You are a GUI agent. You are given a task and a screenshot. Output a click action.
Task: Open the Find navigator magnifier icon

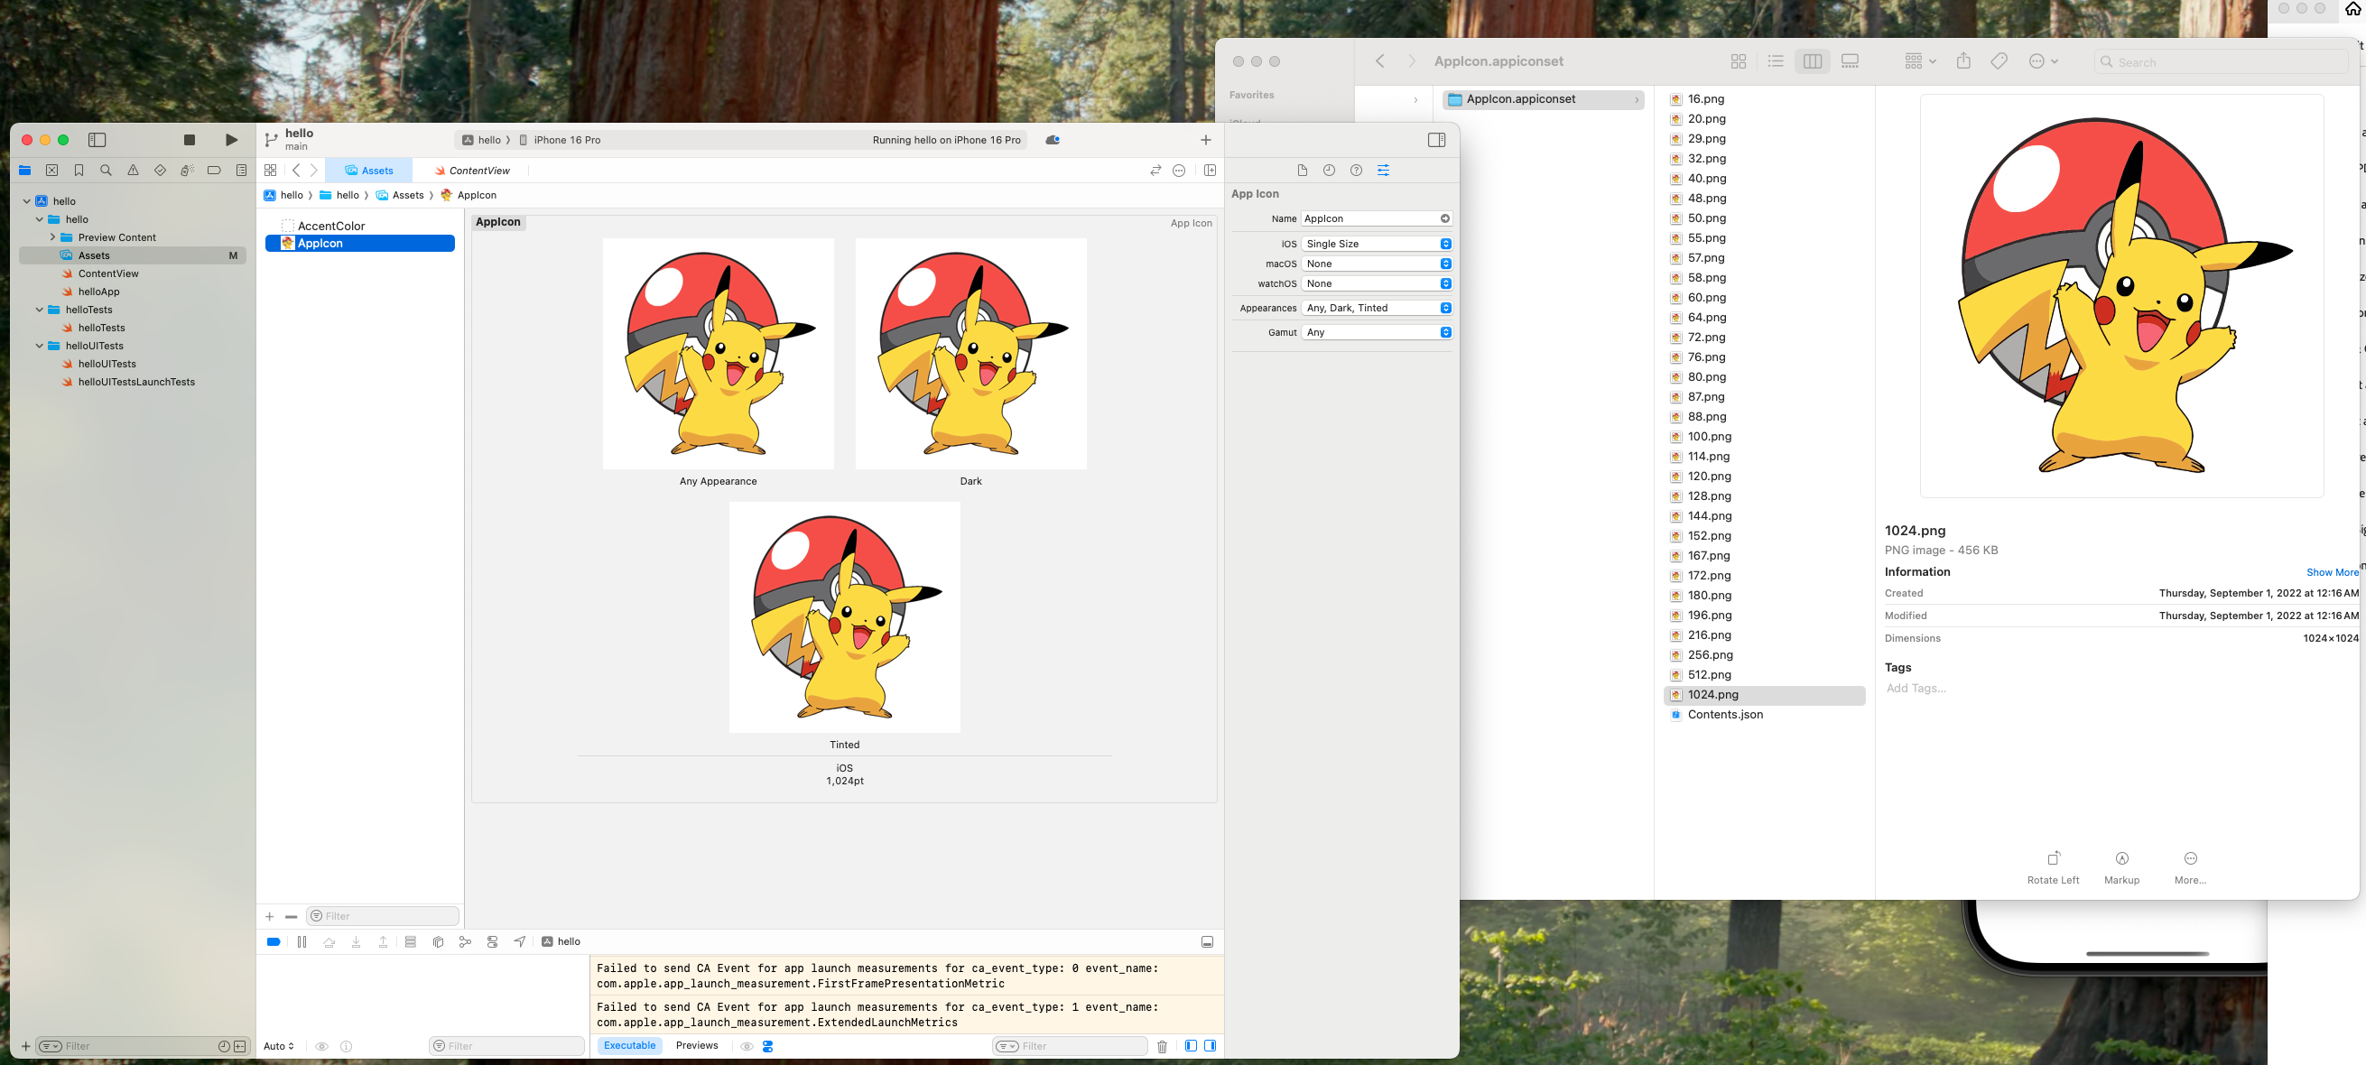pos(106,170)
